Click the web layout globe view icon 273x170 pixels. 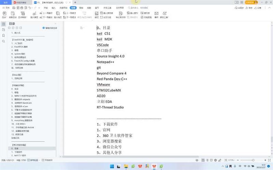215,160
